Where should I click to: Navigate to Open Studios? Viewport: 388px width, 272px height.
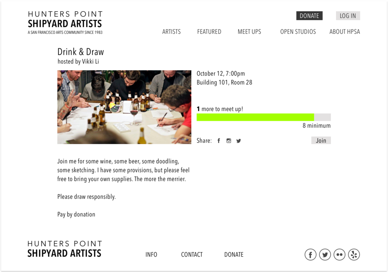[x=298, y=32]
